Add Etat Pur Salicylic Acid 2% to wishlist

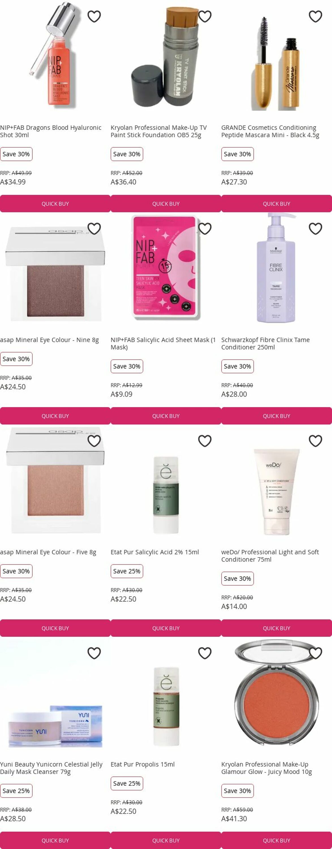coord(205,441)
